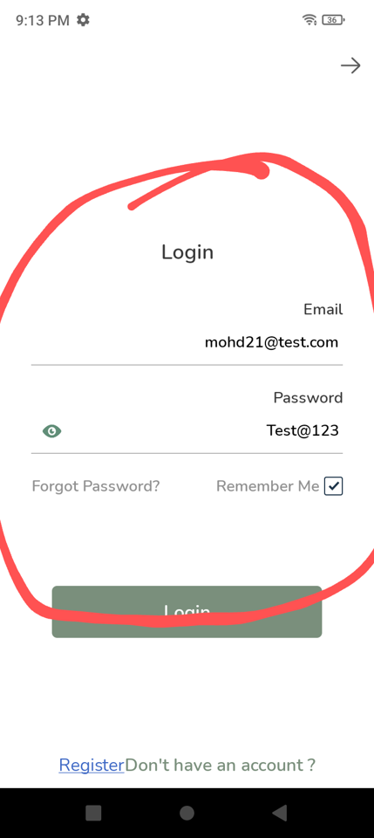374x838 pixels.
Task: Toggle password visibility with the eye icon
Action: click(51, 430)
